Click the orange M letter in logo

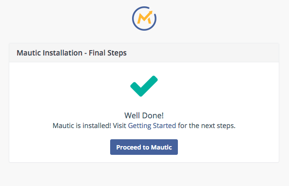tap(144, 19)
